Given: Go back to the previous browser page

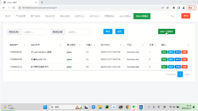Looking at the screenshot, I should [x=4, y=8].
